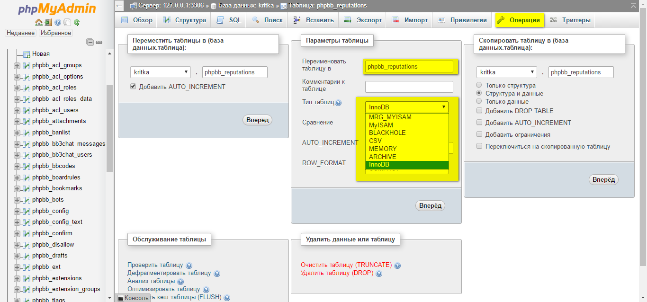
Task: Choose MEMORY from the engine list
Action: click(407, 149)
